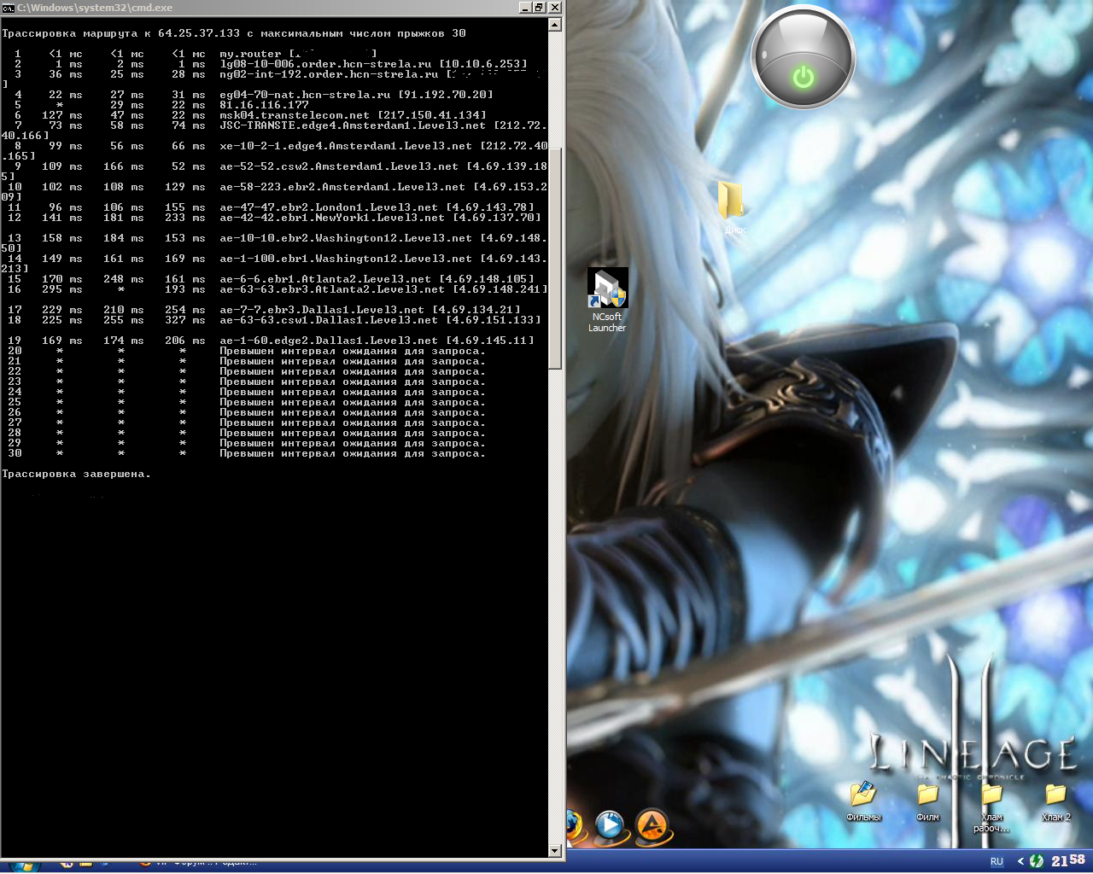Click the taskbar clock showing 21:58
This screenshot has height=874, width=1093.
coord(1068,861)
